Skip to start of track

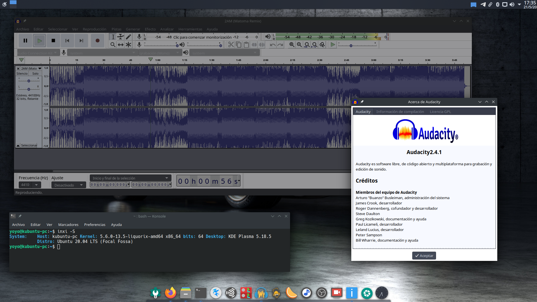pos(67,41)
